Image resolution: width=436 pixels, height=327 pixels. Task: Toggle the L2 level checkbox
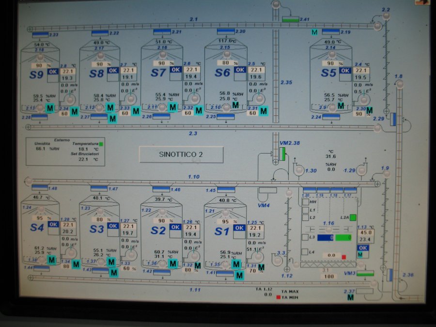305,217
